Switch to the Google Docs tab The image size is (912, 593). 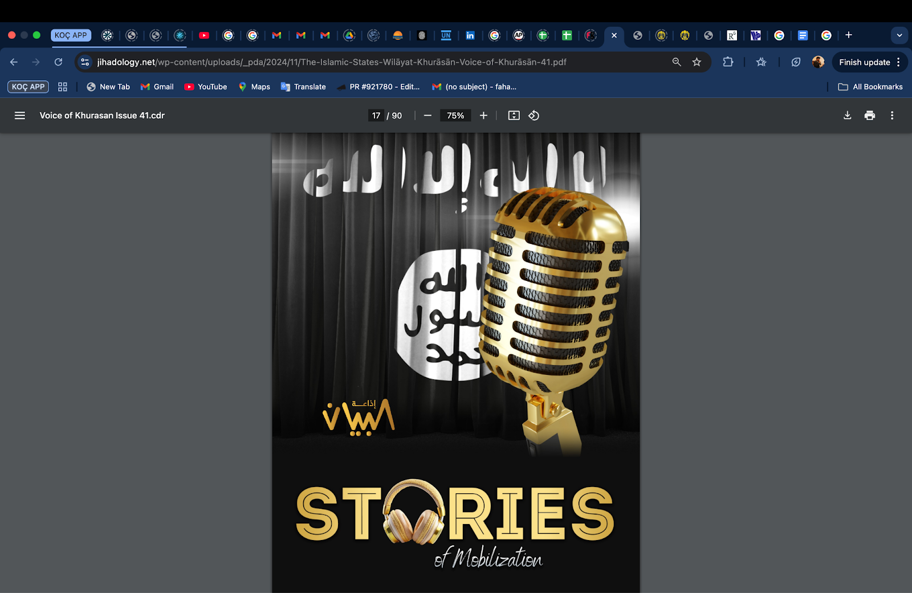click(803, 35)
